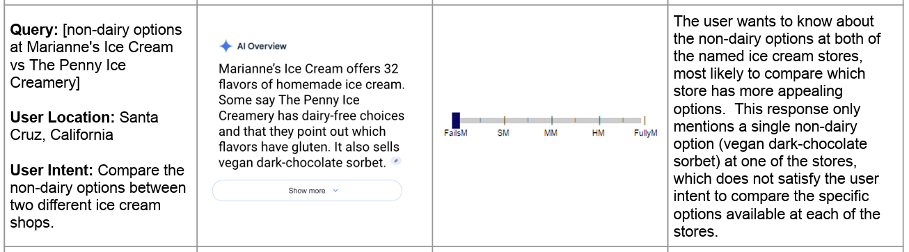
Task: Click the slider tick between SM and MM
Action: 528,120
